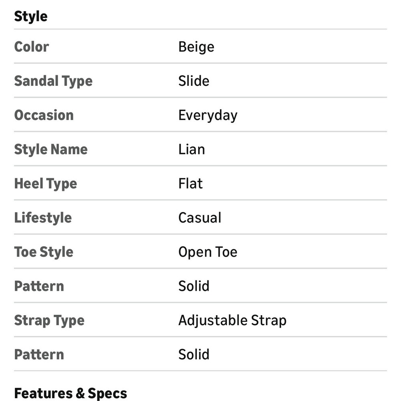Select the Lian style name value
This screenshot has width=401, height=401.
[x=192, y=149]
